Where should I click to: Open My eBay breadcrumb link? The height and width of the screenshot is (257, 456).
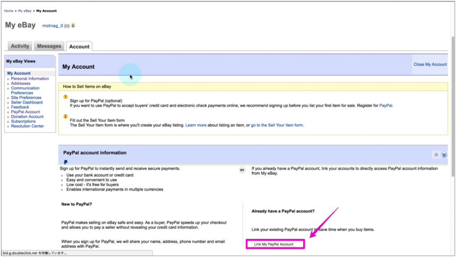coord(25,11)
